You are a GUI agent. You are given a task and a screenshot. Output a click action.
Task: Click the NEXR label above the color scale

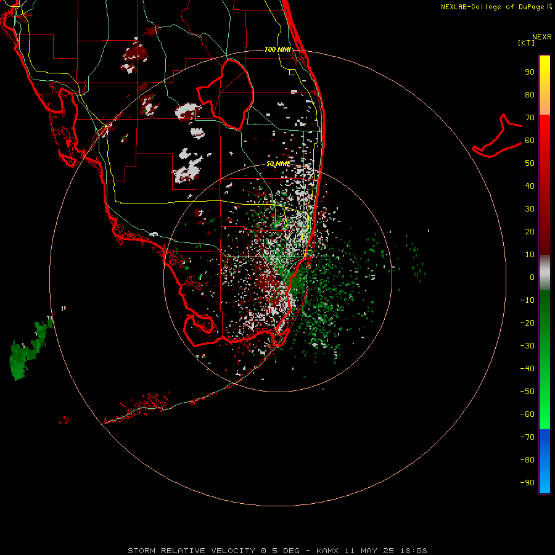click(542, 37)
